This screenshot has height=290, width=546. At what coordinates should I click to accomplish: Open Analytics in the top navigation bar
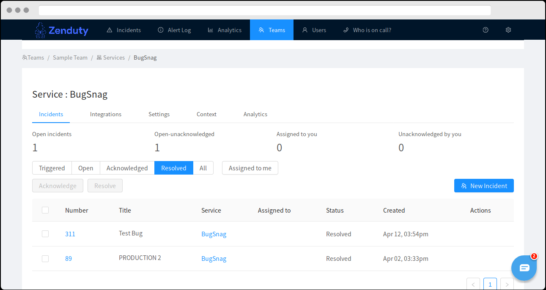(x=225, y=30)
